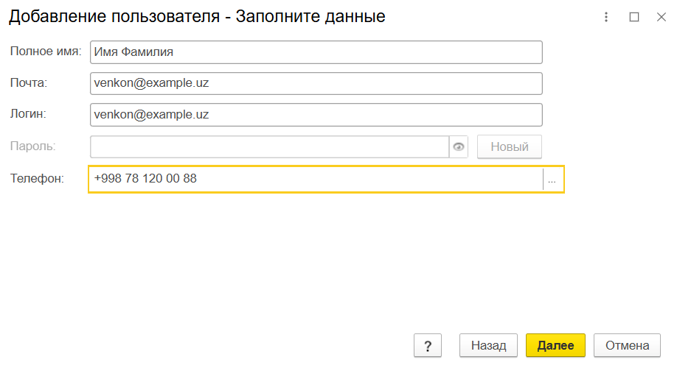Focus the Полное имя input field
This screenshot has height=368, width=677.
coord(316,52)
